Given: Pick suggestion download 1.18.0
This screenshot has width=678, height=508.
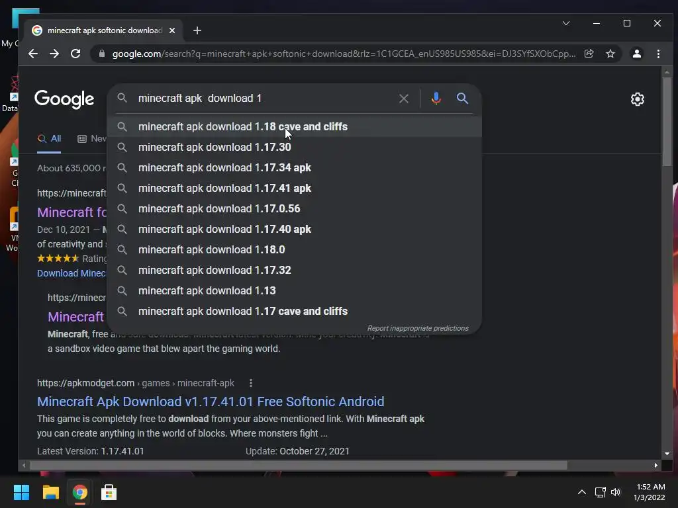Looking at the screenshot, I should click(x=295, y=249).
